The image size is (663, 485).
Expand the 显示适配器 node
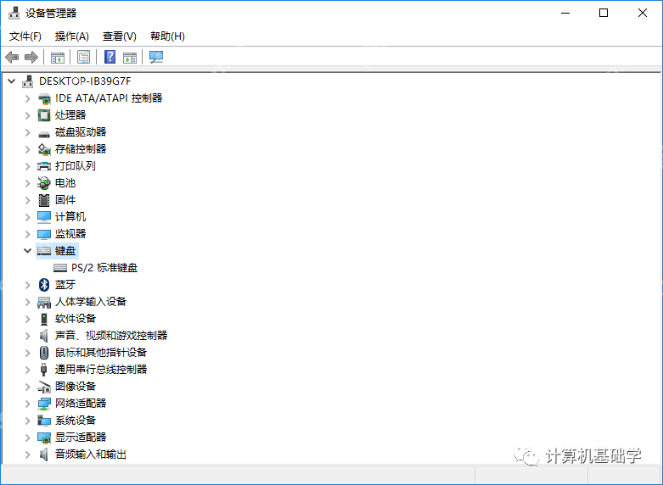[28, 438]
